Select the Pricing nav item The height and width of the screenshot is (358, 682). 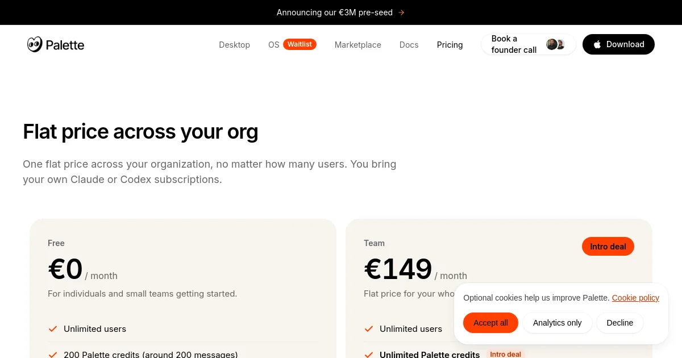[x=450, y=45]
